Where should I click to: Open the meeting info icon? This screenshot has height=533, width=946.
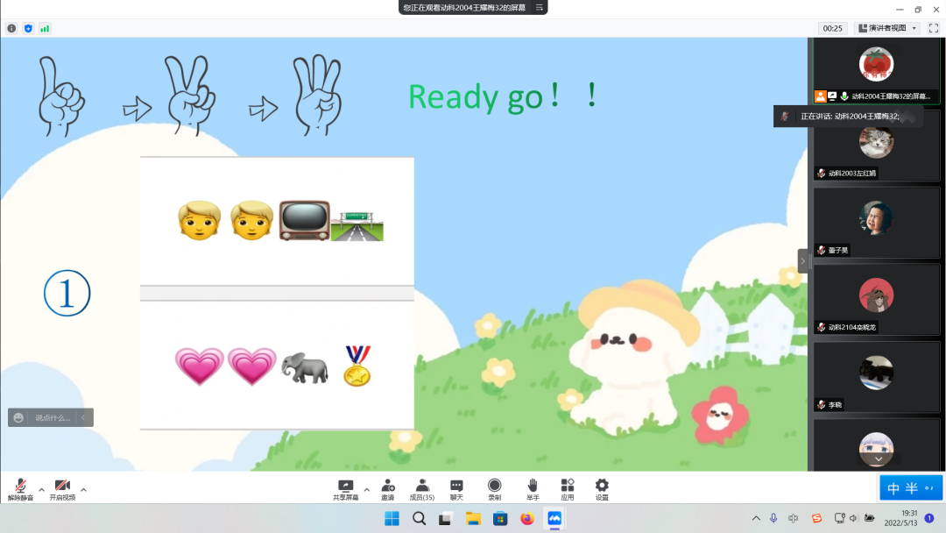point(11,28)
